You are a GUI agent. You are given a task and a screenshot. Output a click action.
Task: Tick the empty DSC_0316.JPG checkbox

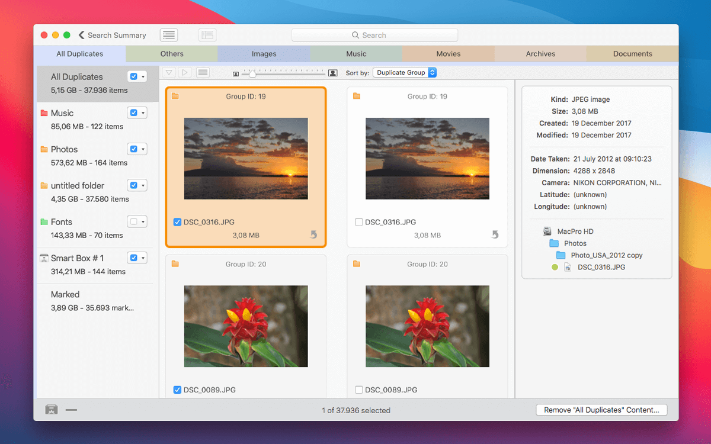click(x=358, y=222)
